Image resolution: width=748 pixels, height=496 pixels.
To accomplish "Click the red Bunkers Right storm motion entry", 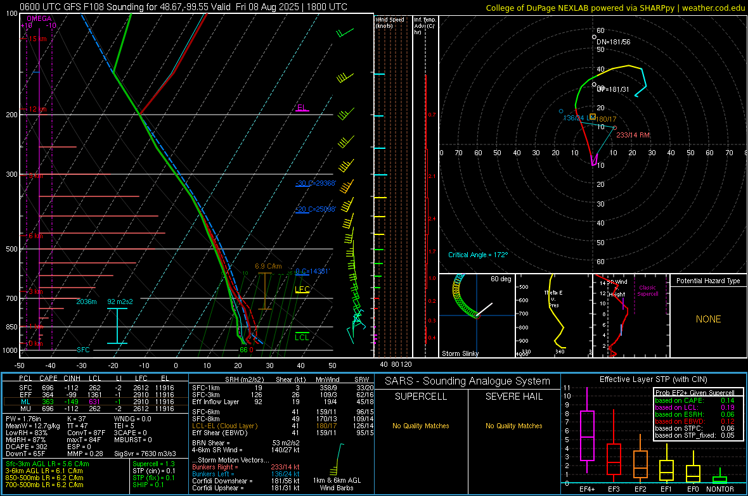I will pyautogui.click(x=246, y=467).
